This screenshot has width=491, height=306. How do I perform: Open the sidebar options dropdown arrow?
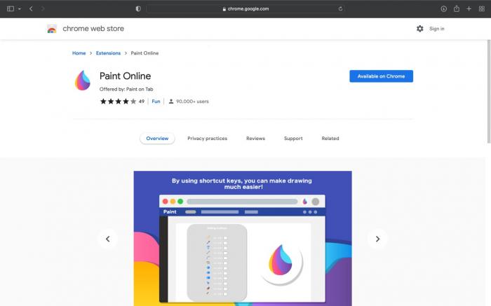tap(20, 9)
